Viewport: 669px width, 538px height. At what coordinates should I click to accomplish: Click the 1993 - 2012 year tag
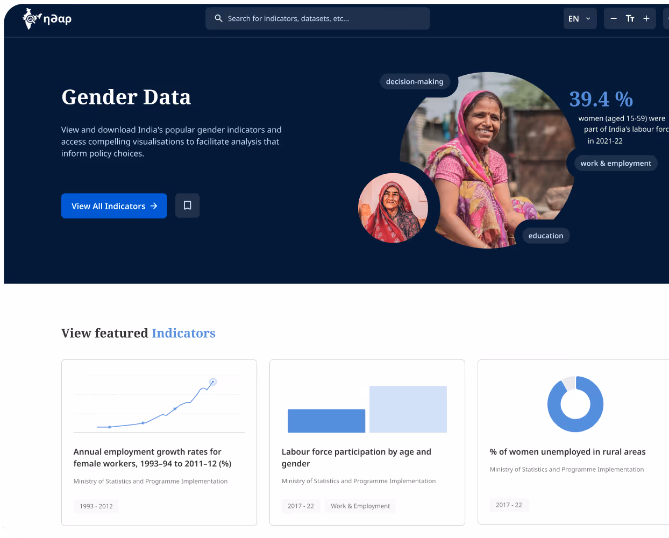pyautogui.click(x=96, y=506)
